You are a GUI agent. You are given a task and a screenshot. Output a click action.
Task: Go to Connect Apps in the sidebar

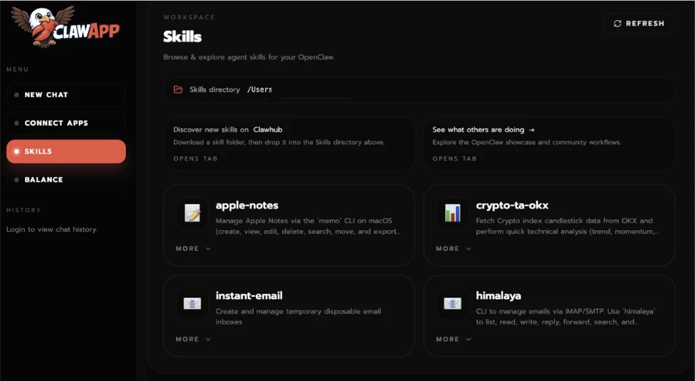[x=65, y=123]
